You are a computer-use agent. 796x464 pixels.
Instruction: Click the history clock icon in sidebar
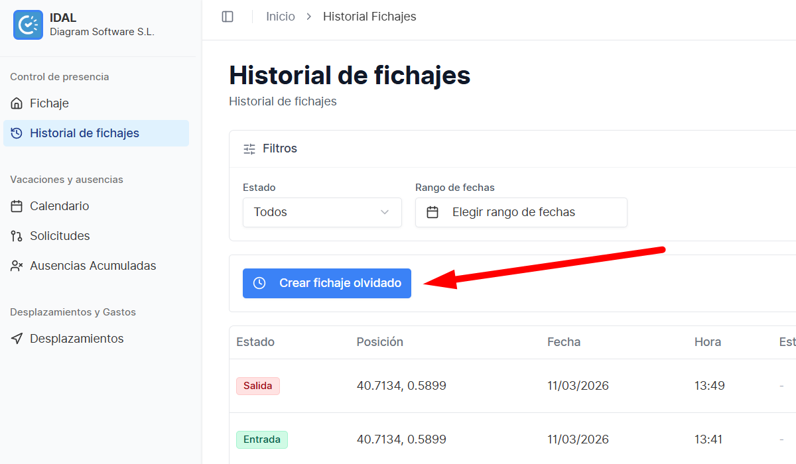pyautogui.click(x=17, y=133)
